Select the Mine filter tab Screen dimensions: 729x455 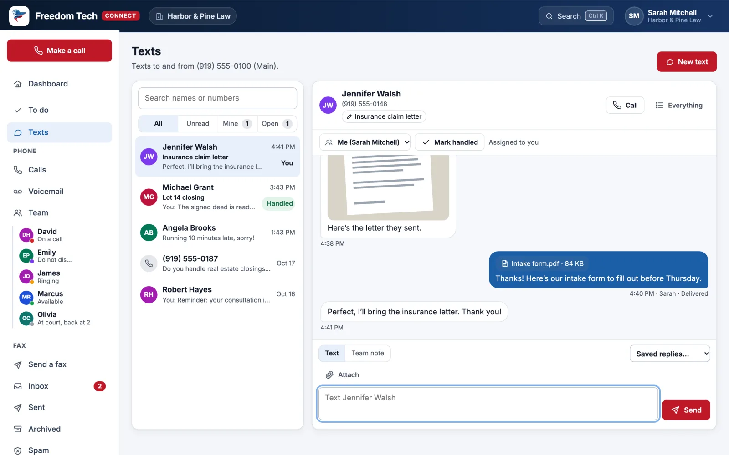237,124
